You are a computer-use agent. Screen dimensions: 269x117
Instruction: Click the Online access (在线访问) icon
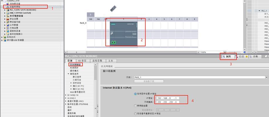tap(5, 37)
